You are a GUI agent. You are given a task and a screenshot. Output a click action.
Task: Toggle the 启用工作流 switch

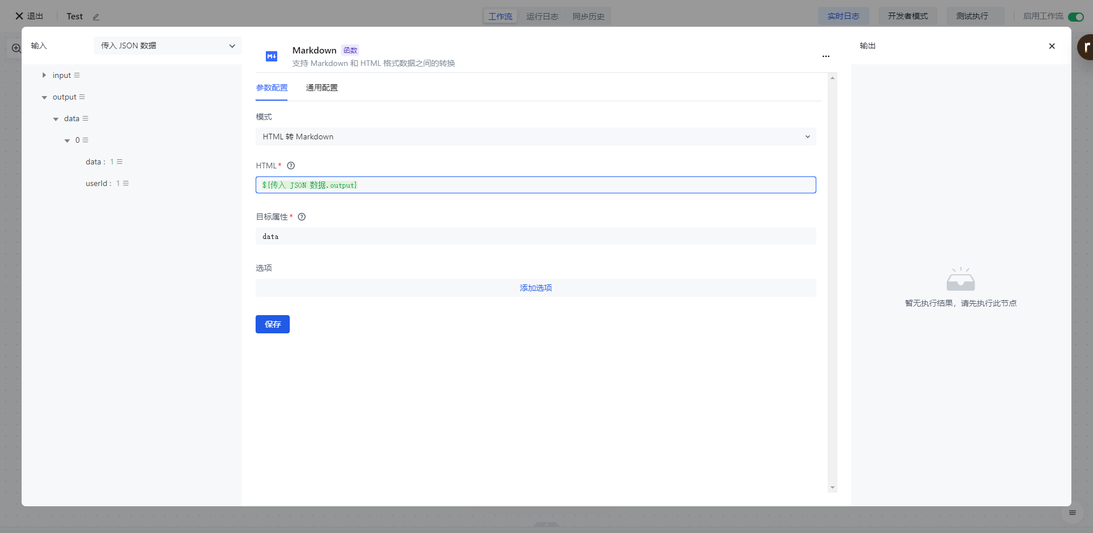coord(1075,16)
